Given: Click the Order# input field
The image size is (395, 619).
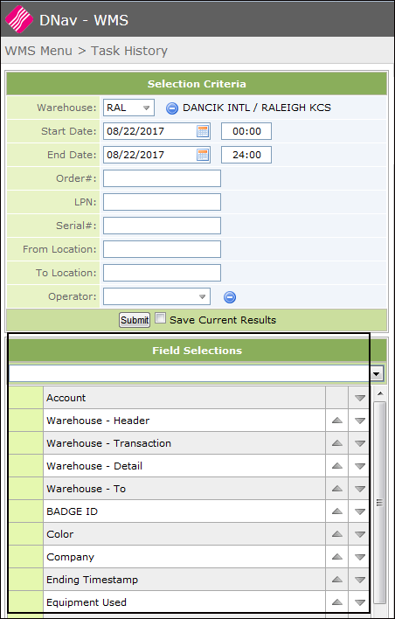Looking at the screenshot, I should click(x=162, y=178).
